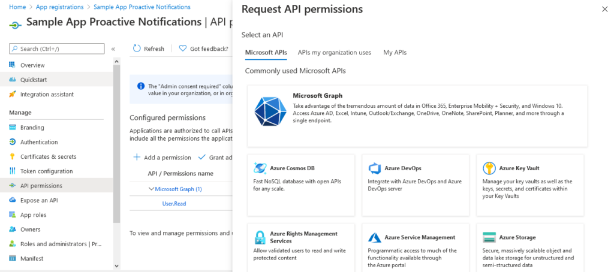Click the Azure Service Management triangle icon
The width and height of the screenshot is (614, 272).
click(x=375, y=238)
